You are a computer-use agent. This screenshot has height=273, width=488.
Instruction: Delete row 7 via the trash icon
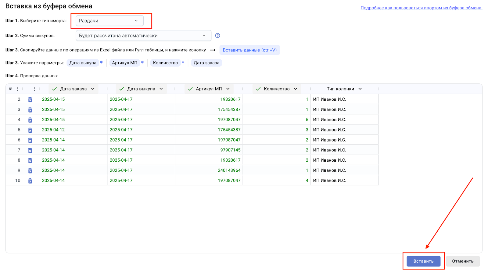click(30, 150)
